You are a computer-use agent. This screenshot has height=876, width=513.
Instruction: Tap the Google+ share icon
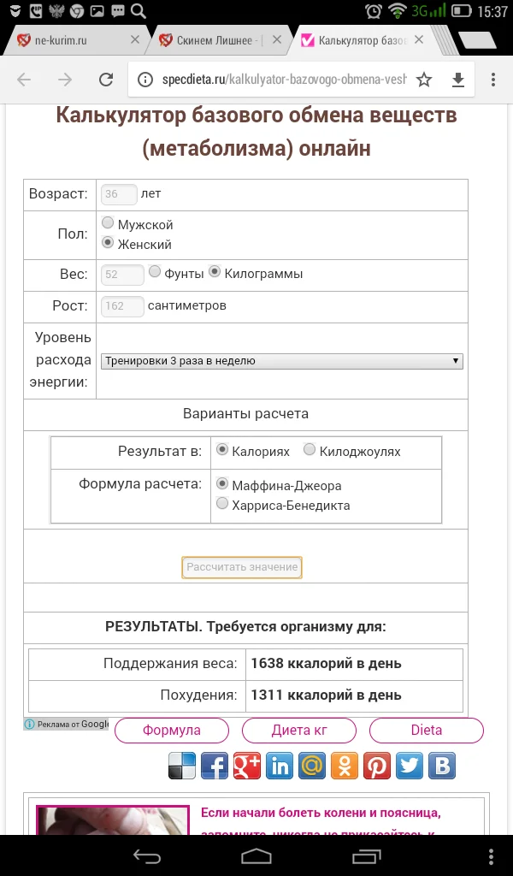click(x=247, y=766)
